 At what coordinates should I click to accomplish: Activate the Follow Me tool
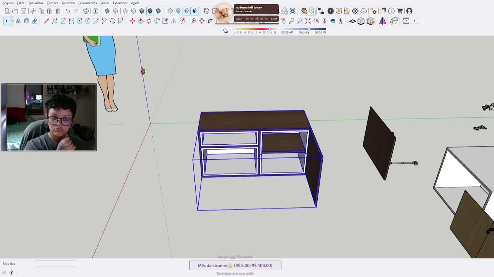click(157, 21)
